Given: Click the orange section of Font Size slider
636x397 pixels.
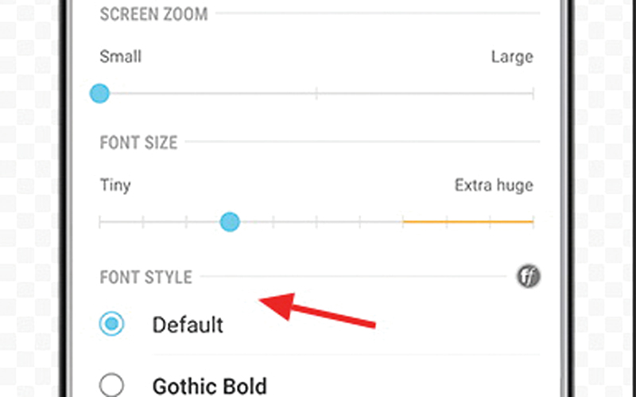Looking at the screenshot, I should click(x=467, y=221).
